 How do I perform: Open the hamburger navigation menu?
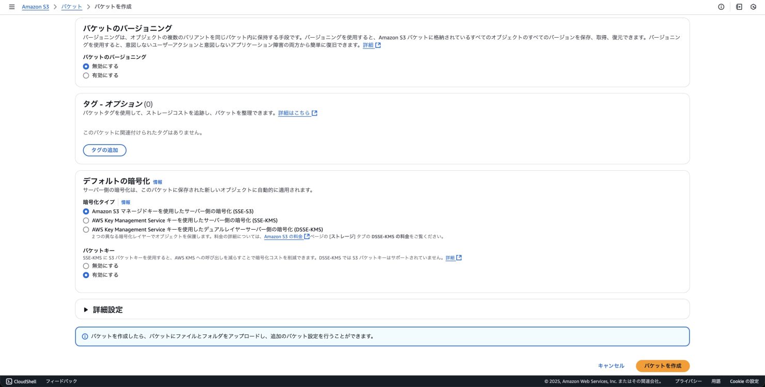(x=12, y=7)
